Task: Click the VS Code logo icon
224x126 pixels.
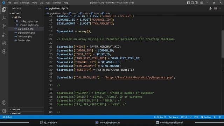Action: (x=3, y=3)
